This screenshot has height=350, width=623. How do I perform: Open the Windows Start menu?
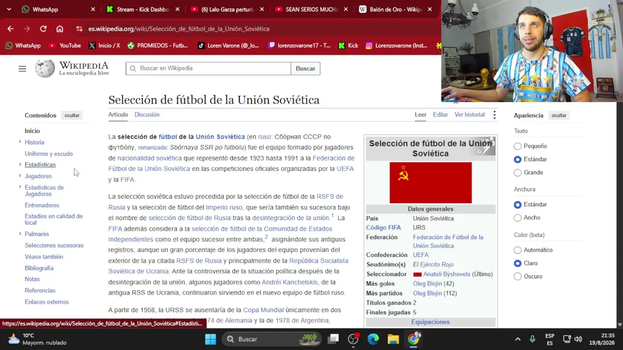[210, 339]
